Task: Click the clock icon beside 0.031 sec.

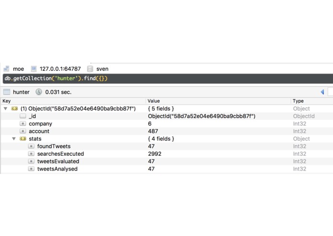Action: click(39, 92)
